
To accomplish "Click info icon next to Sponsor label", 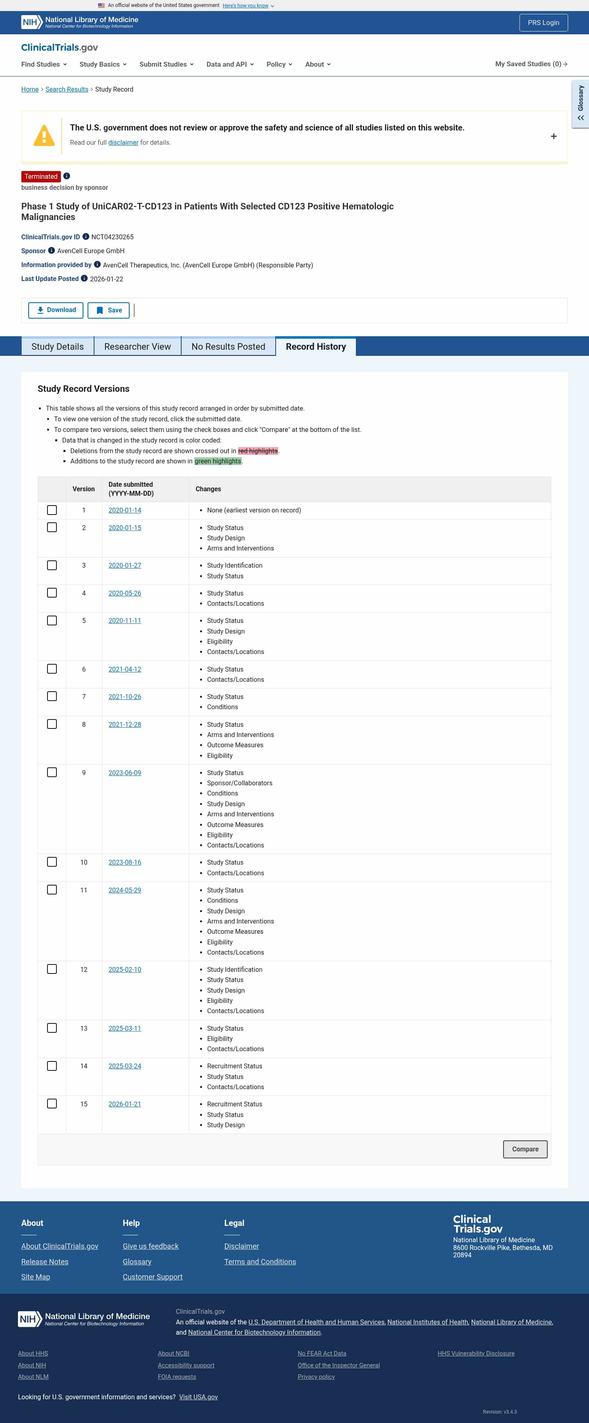I will (x=52, y=251).
